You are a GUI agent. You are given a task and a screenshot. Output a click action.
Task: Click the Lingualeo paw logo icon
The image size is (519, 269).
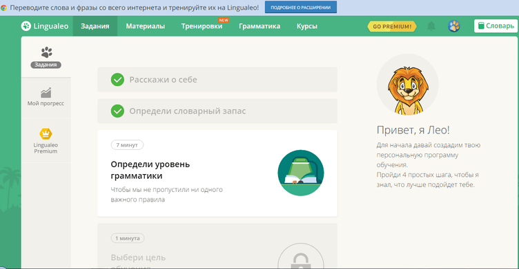26,26
